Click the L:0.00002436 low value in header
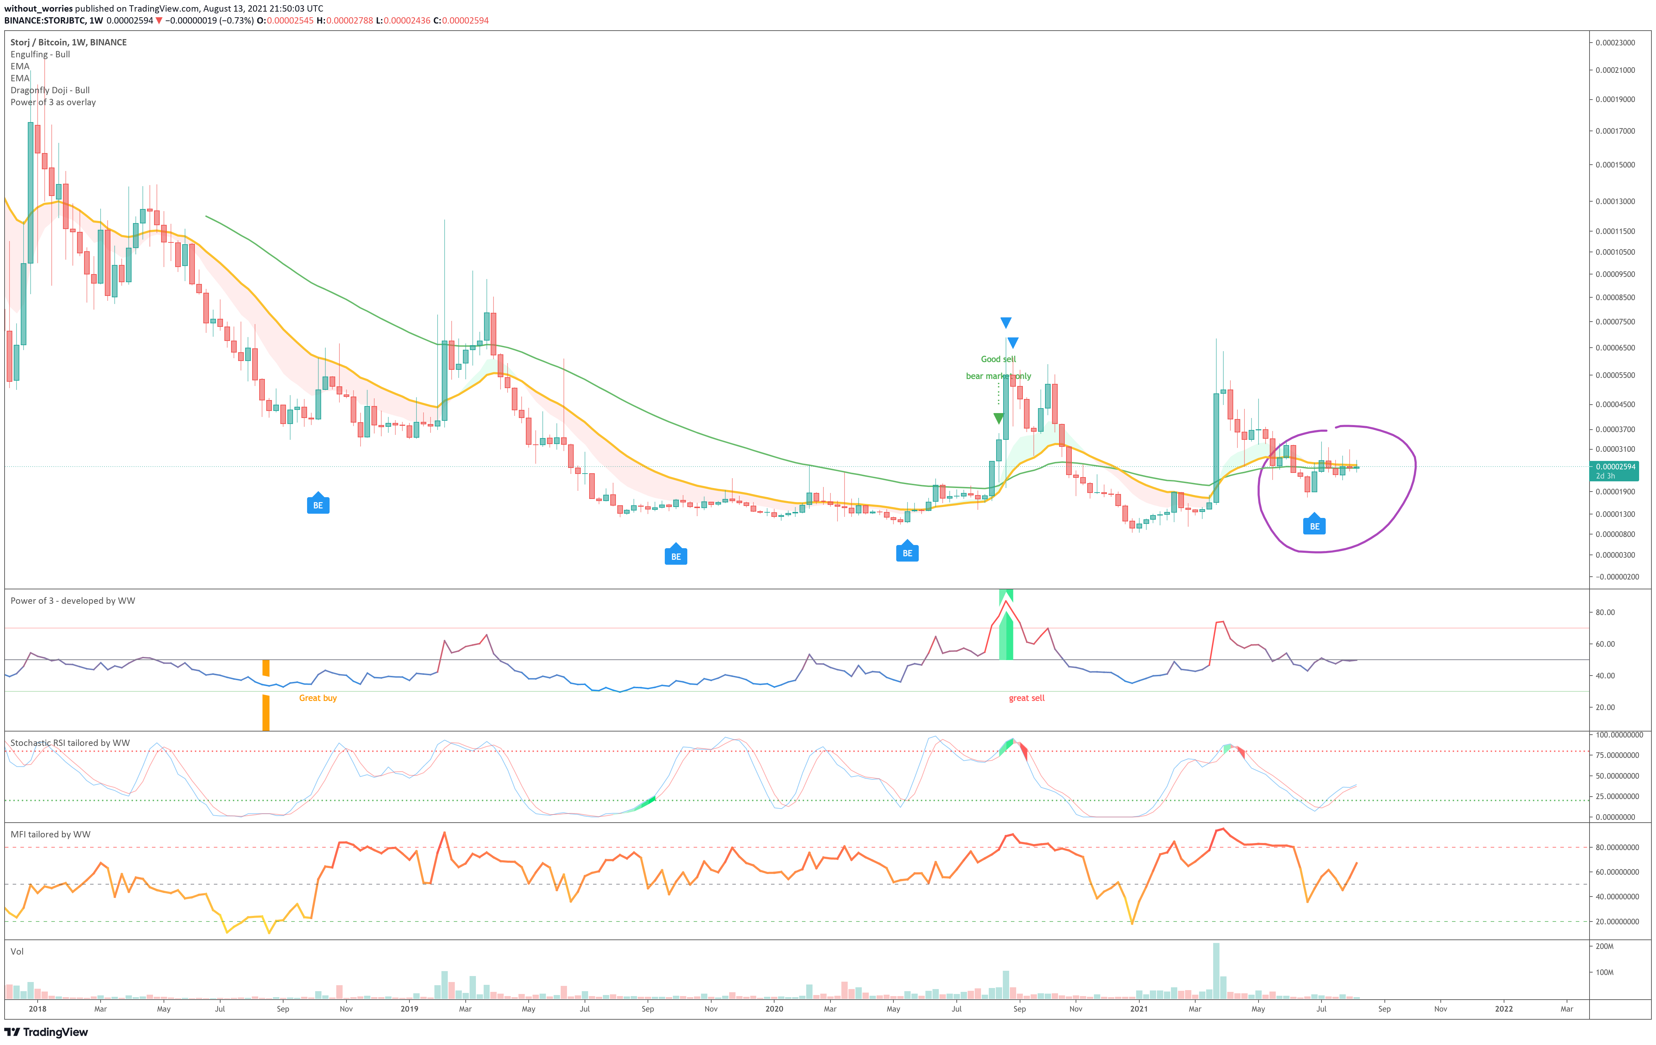1656x1045 pixels. (403, 21)
